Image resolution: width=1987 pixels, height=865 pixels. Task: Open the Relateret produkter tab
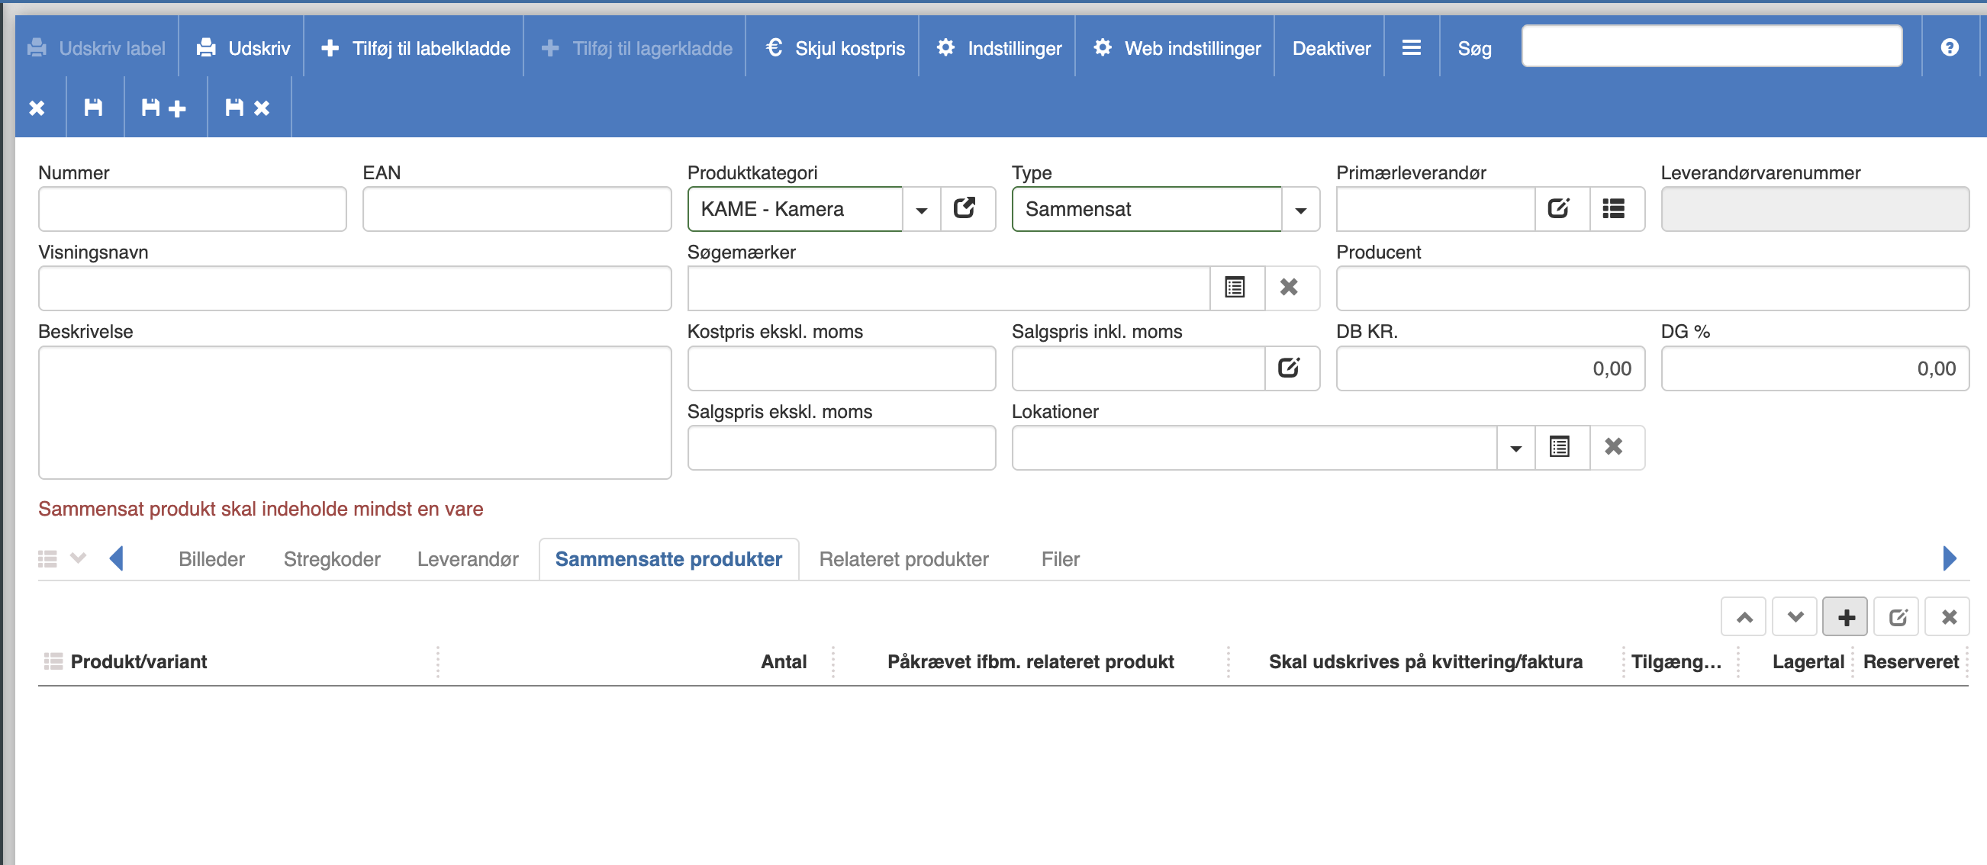coord(903,559)
